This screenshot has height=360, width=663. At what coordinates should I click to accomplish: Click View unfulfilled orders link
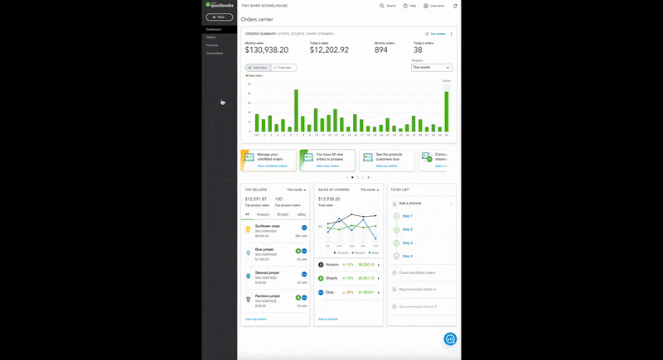click(272, 166)
